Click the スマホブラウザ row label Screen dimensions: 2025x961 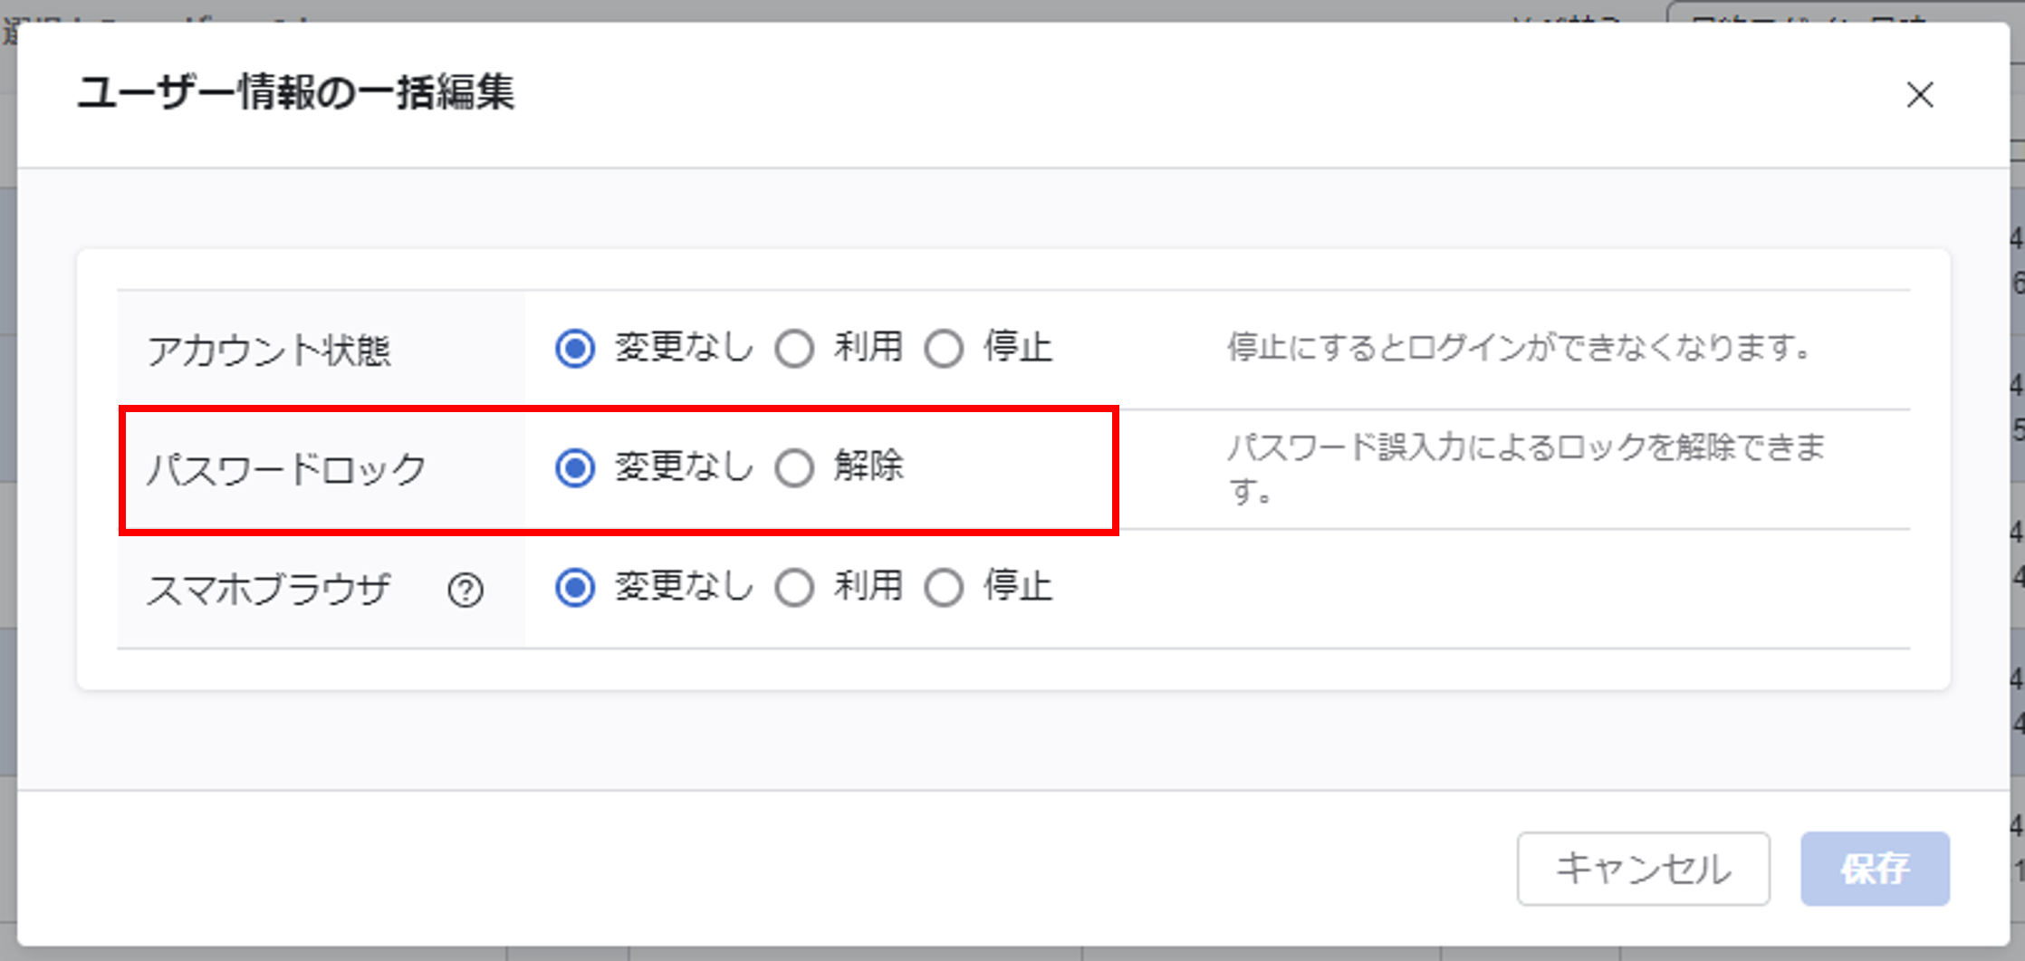(x=269, y=590)
